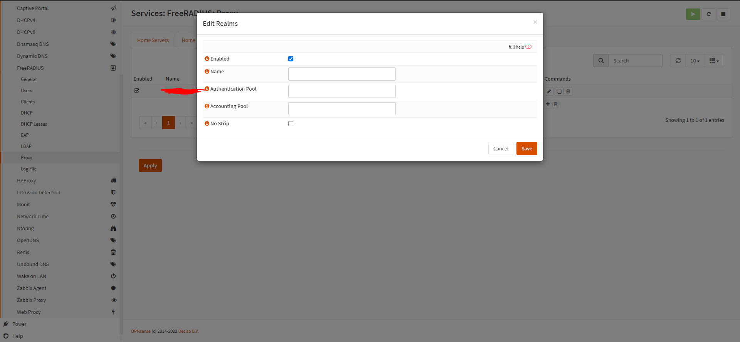Go to next page in pagination
This screenshot has height=342, width=740.
(180, 123)
